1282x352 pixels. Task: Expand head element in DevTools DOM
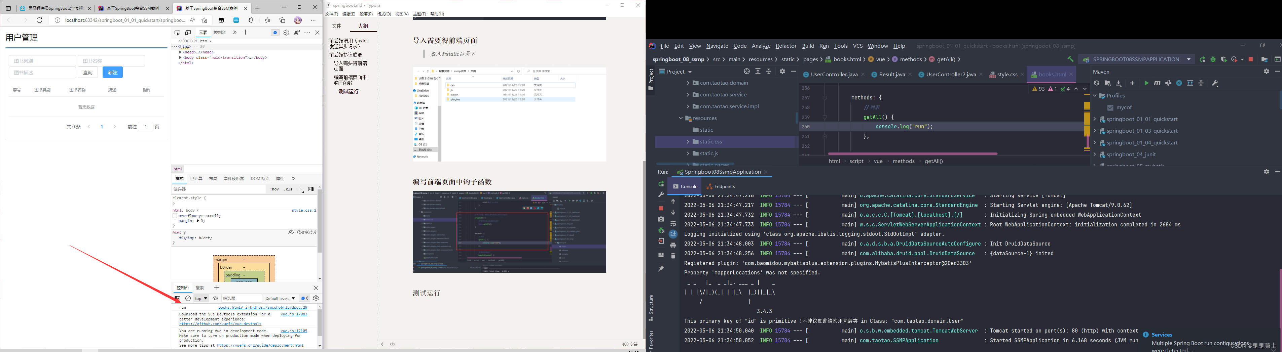point(180,52)
